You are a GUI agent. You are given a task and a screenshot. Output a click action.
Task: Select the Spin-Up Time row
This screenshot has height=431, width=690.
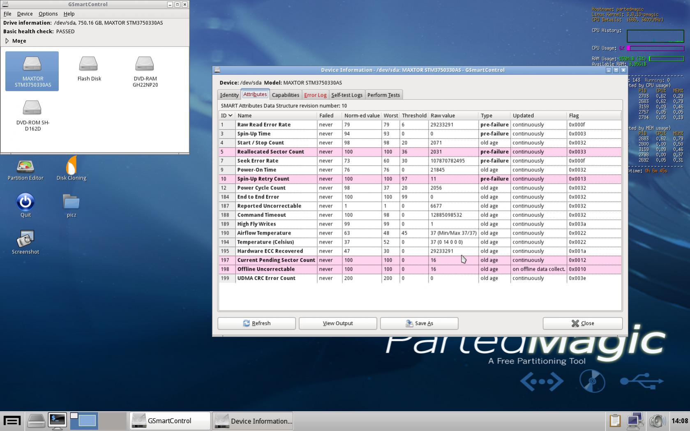pyautogui.click(x=420, y=134)
